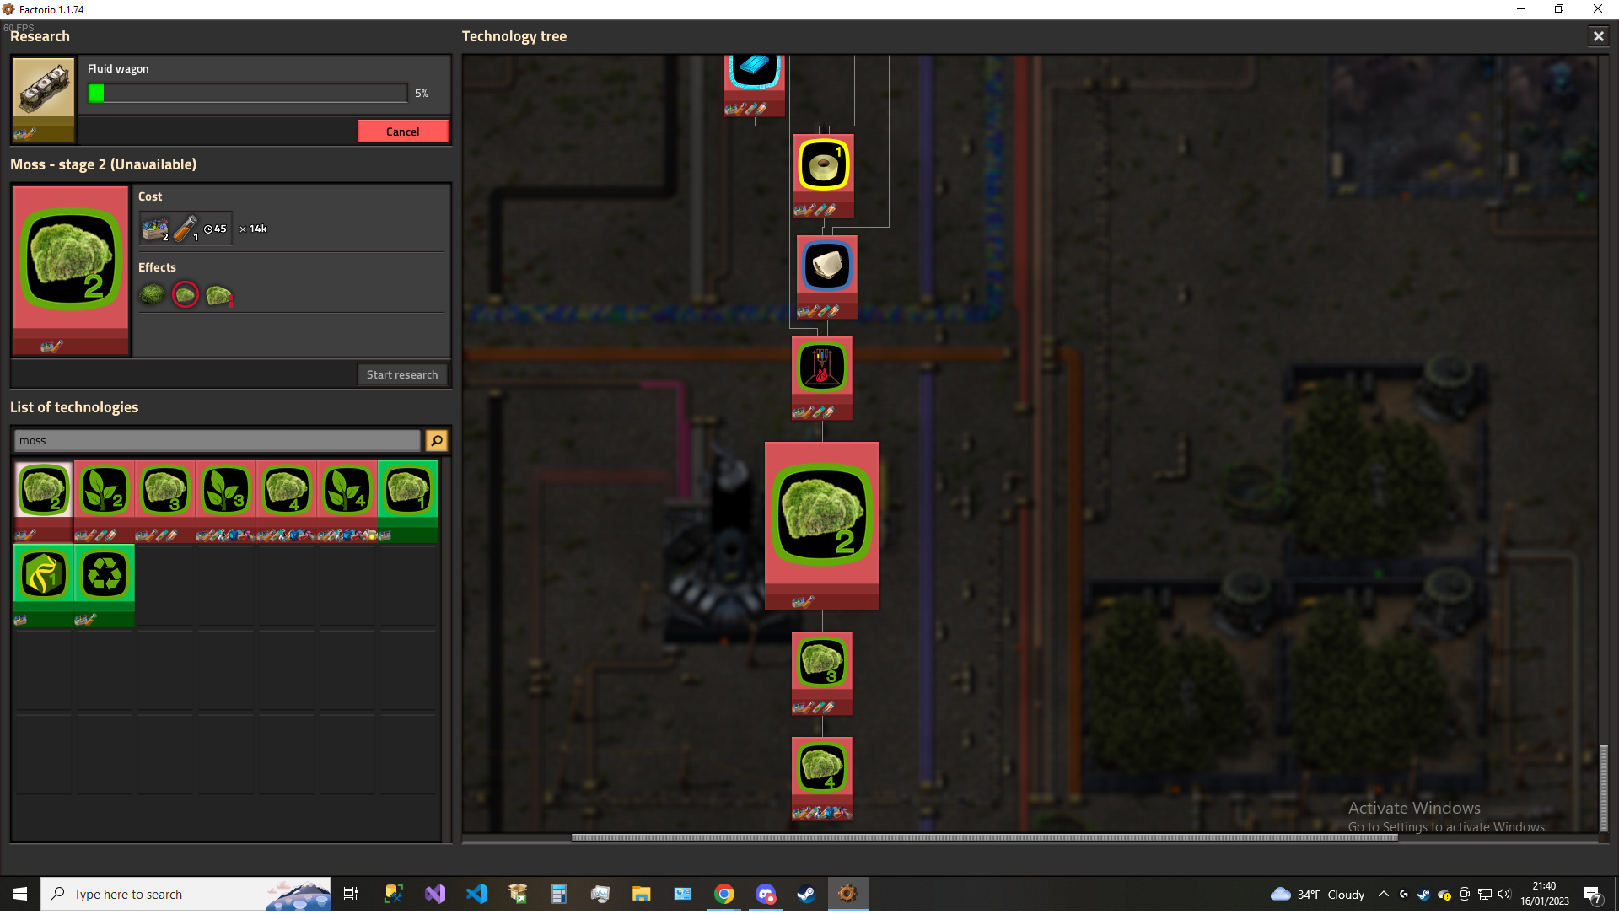Select Moss stage 2 in the technology list
1619x914 pixels.
point(44,501)
